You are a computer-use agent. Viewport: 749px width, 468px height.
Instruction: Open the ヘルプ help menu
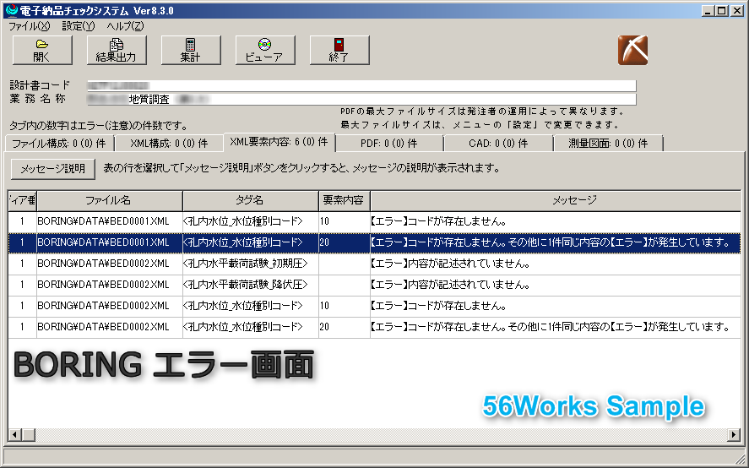(x=124, y=26)
